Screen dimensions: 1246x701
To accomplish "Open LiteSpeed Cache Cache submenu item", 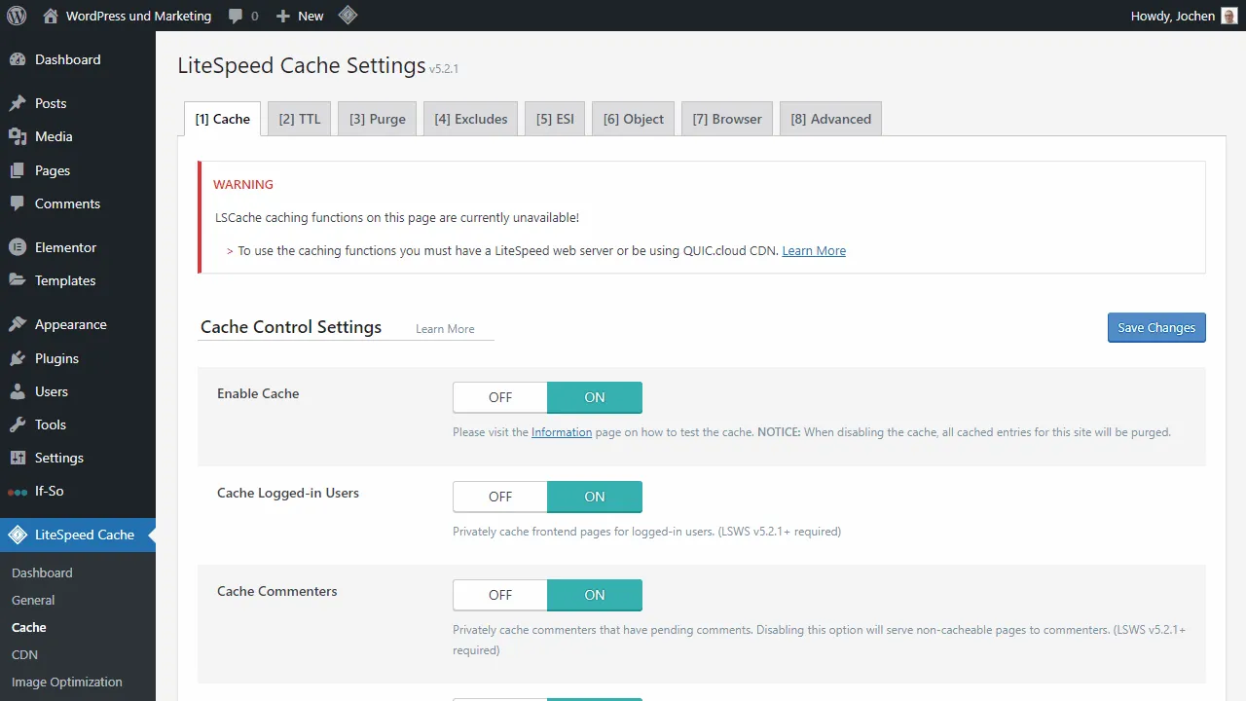I will coord(29,627).
